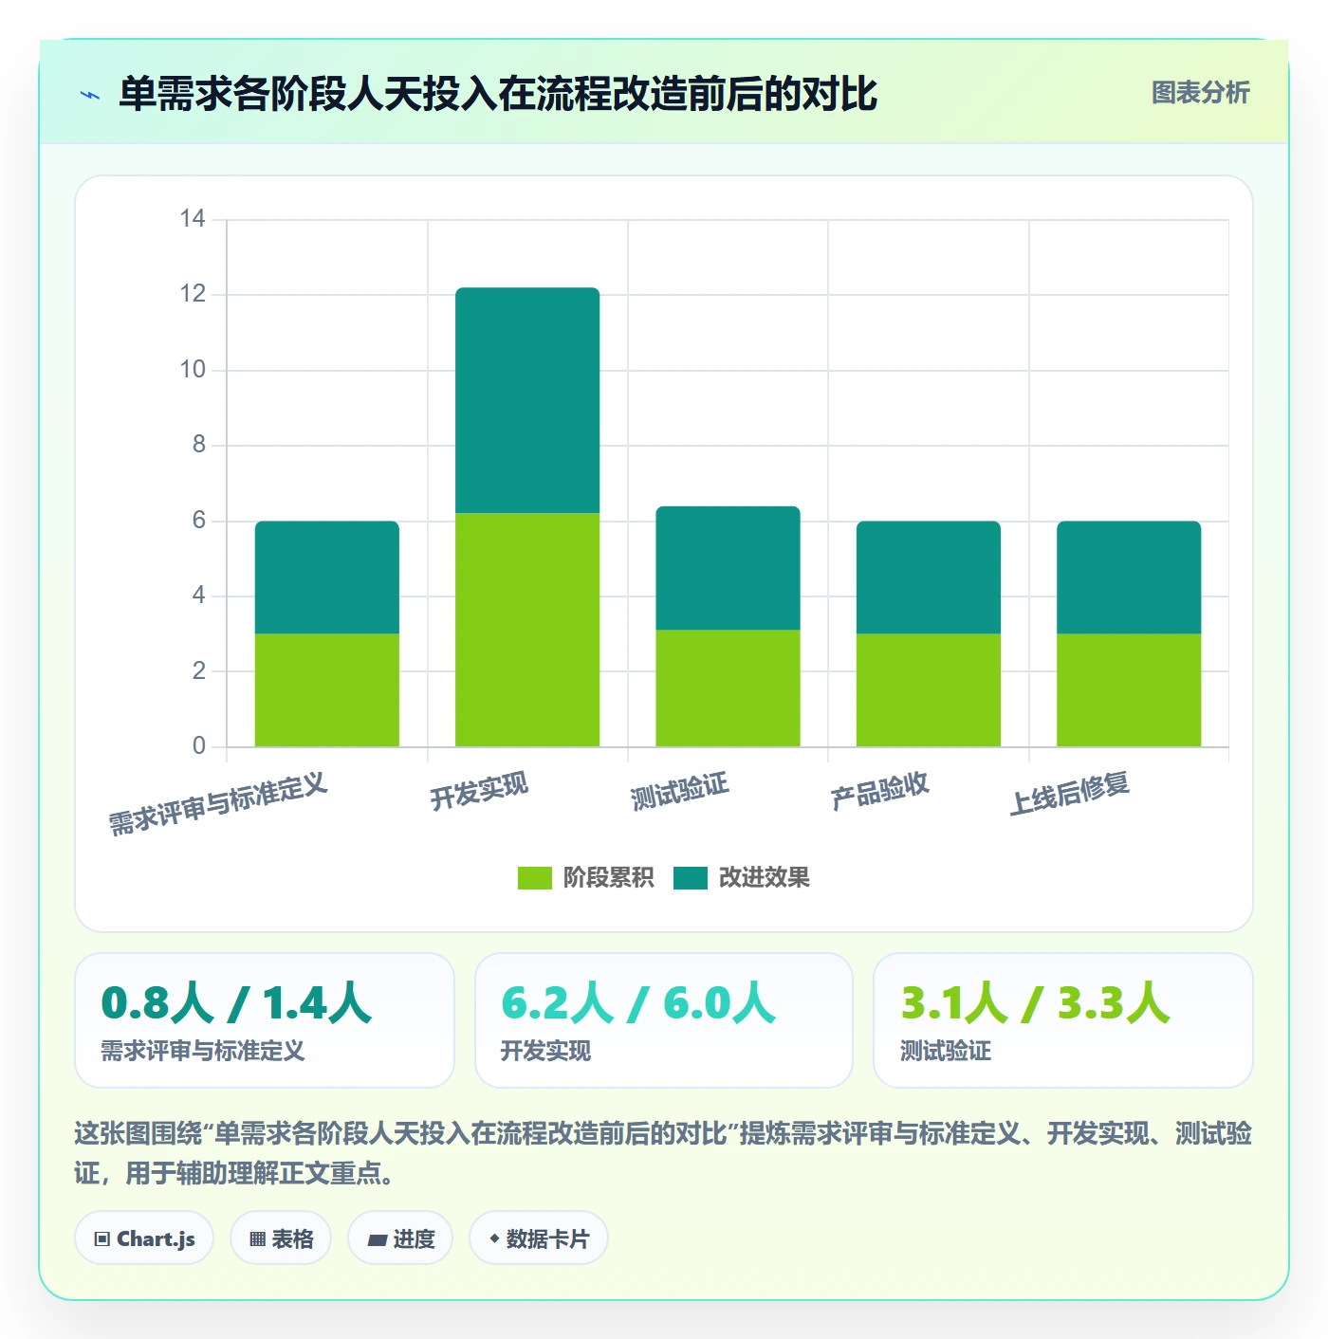This screenshot has height=1339, width=1328.
Task: Click the 改进效果 legend text
Action: [x=765, y=878]
